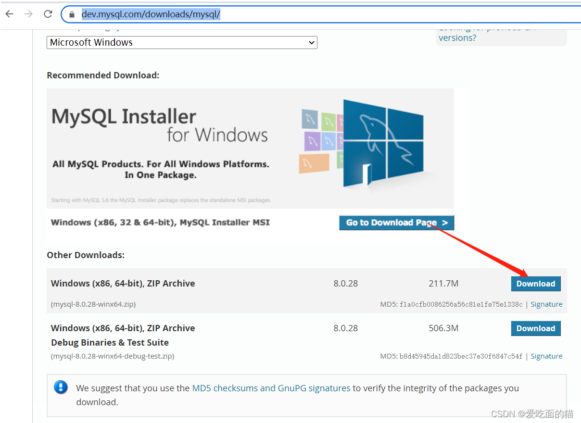
Task: Reload the MySQL downloads page
Action: click(x=48, y=14)
